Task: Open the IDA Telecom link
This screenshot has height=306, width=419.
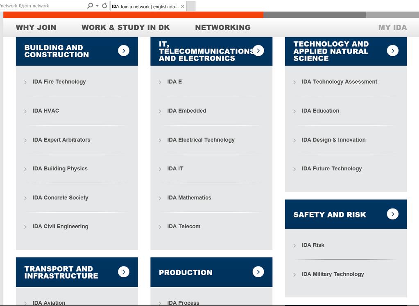Action: pyautogui.click(x=184, y=227)
